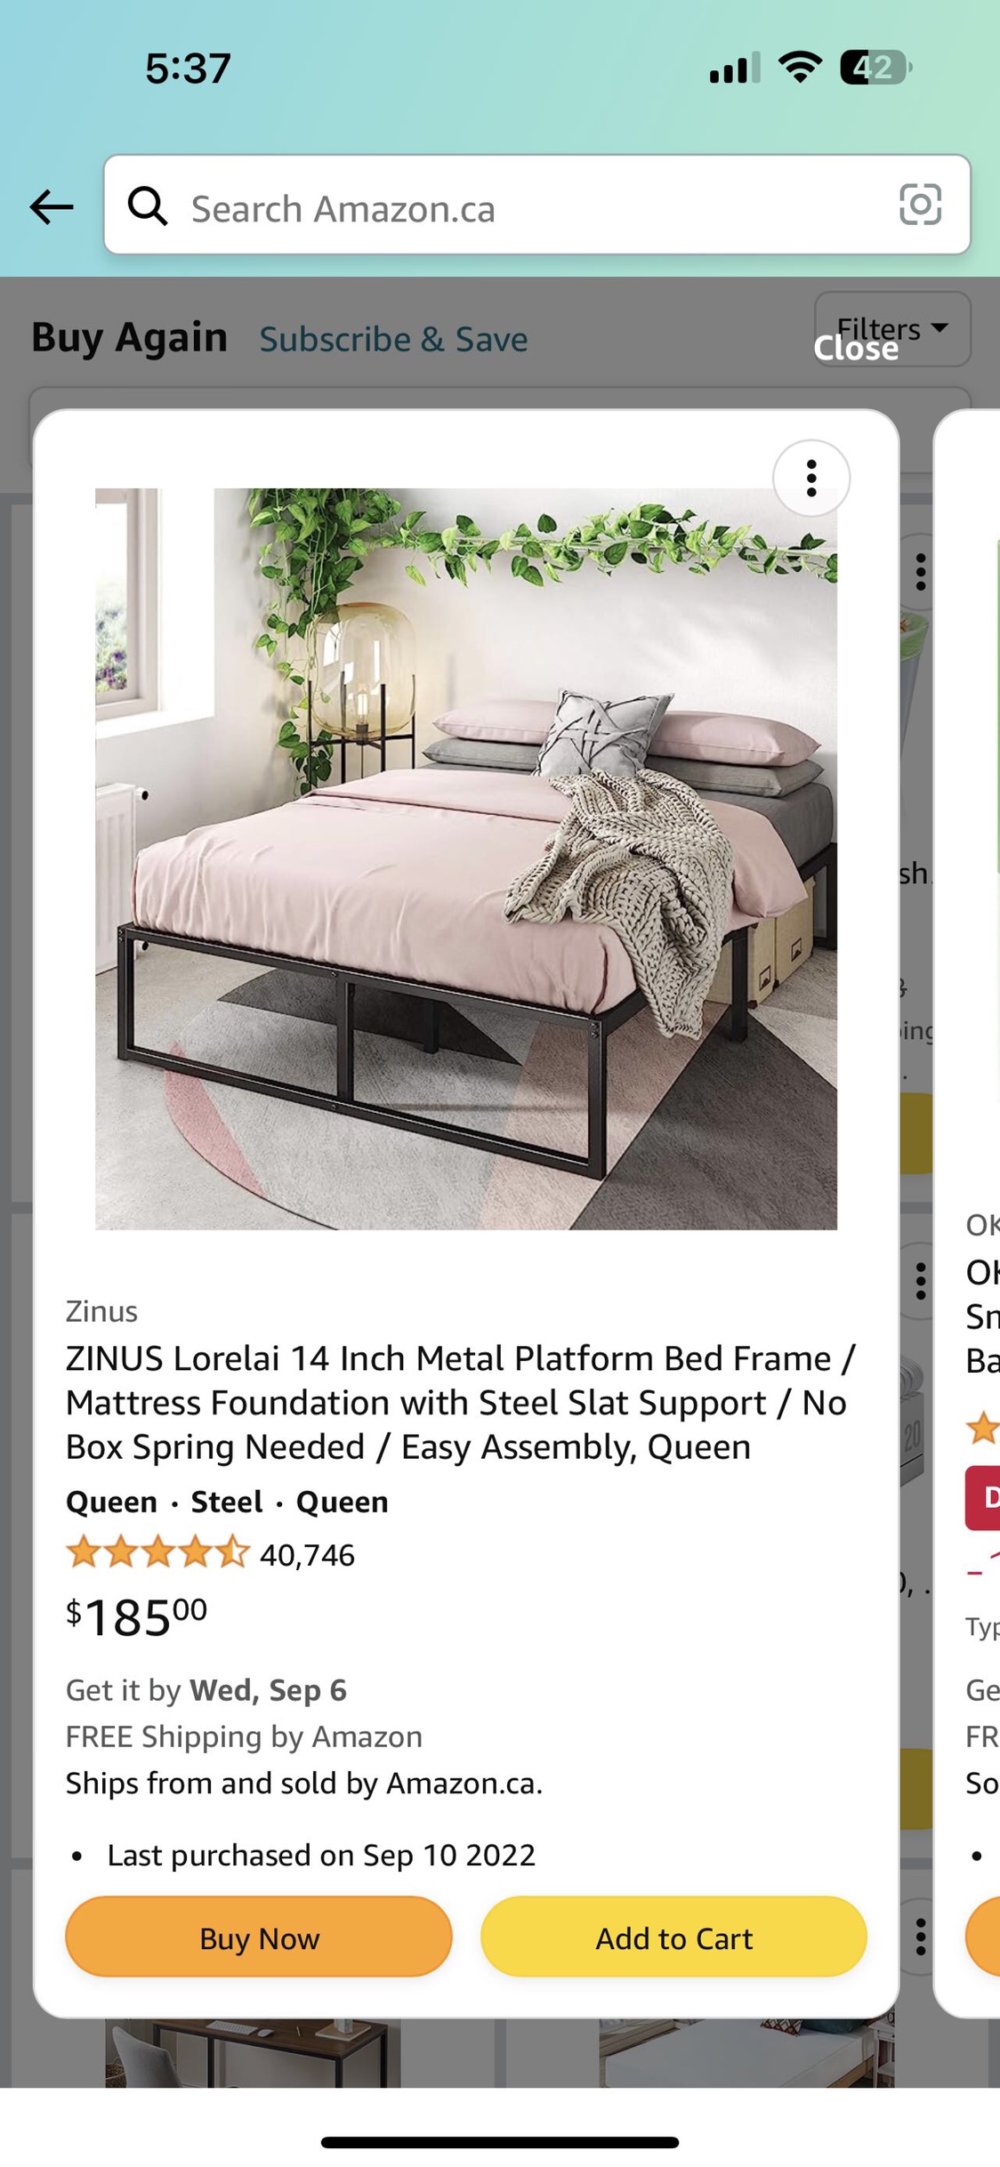Image resolution: width=1000 pixels, height=2167 pixels.
Task: Close the product preview overlay
Action: [856, 348]
